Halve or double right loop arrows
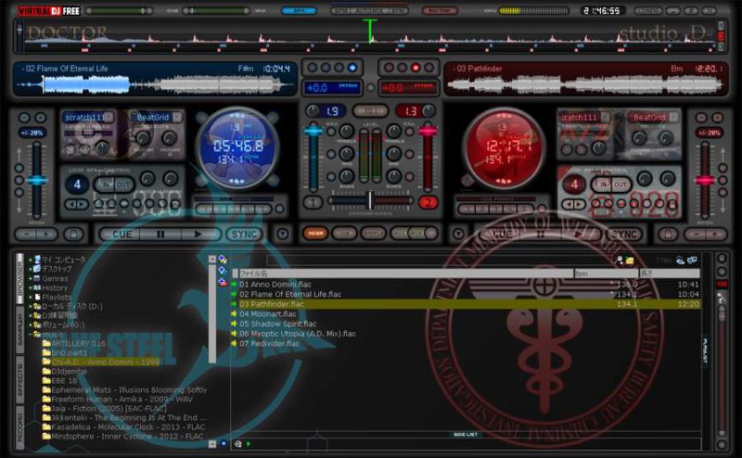Screen dimensions: 742x458 [573, 204]
